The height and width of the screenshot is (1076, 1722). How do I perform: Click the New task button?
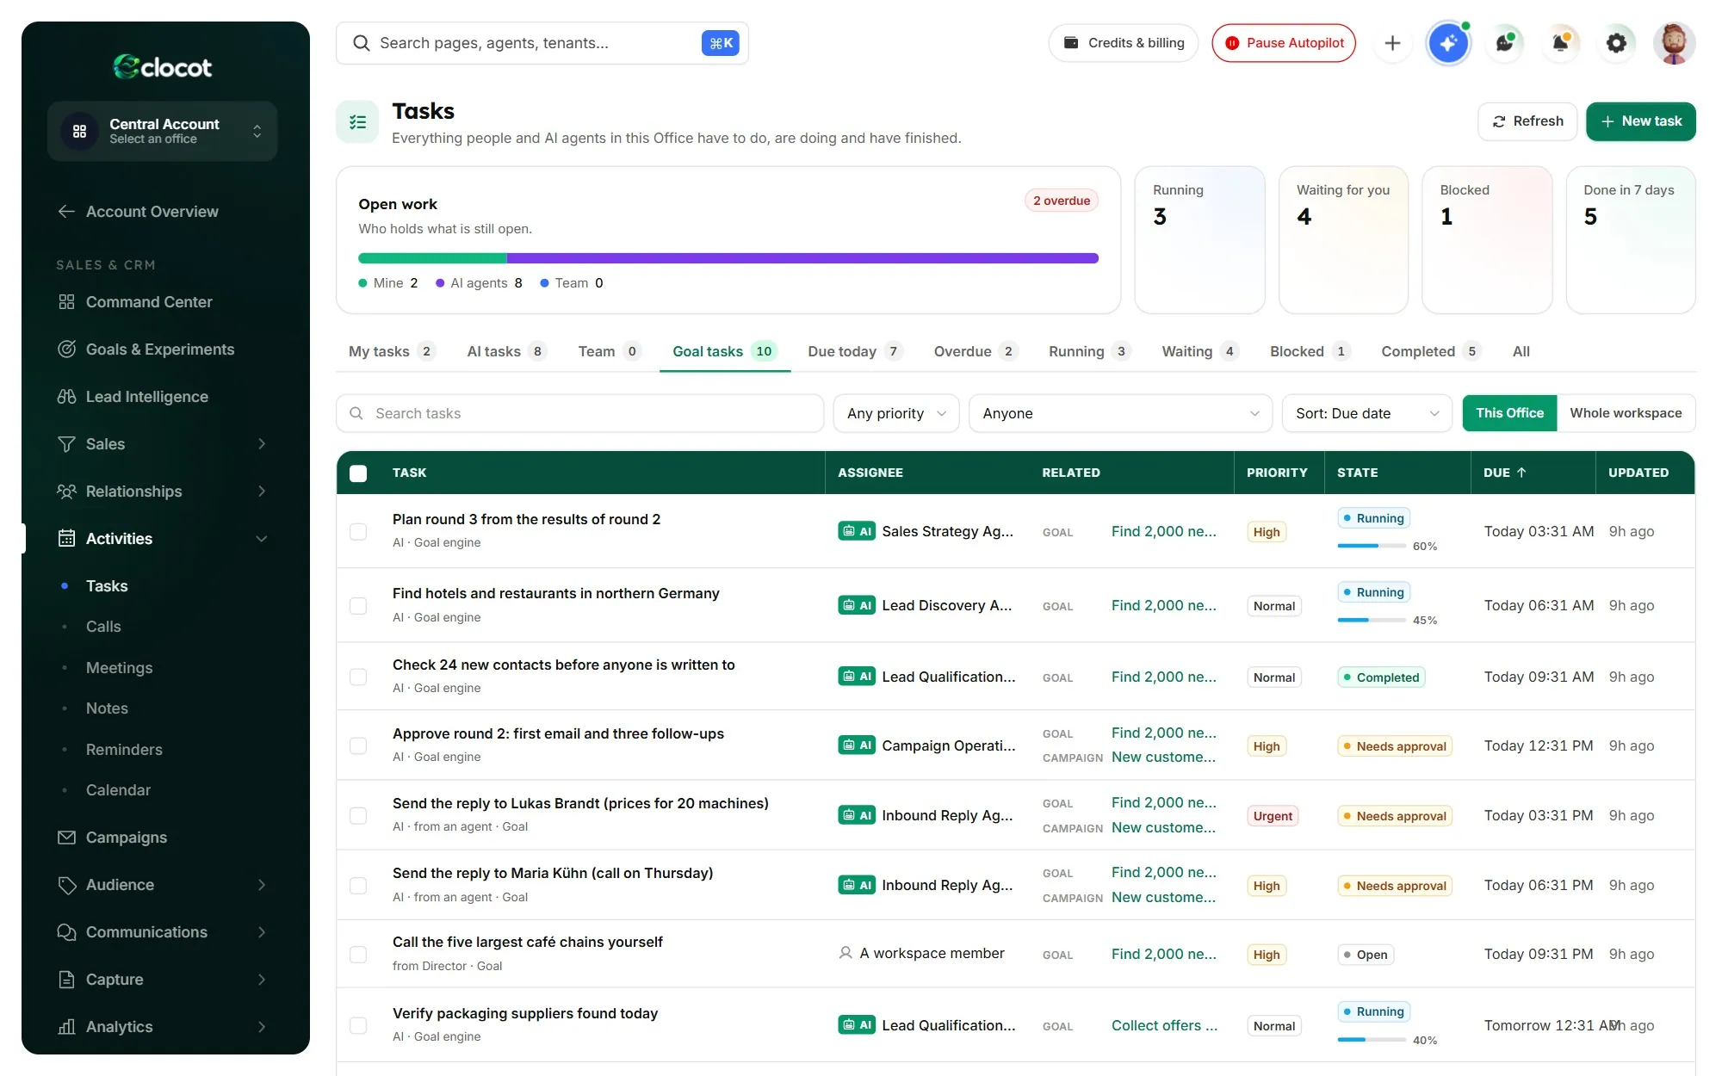(x=1640, y=121)
